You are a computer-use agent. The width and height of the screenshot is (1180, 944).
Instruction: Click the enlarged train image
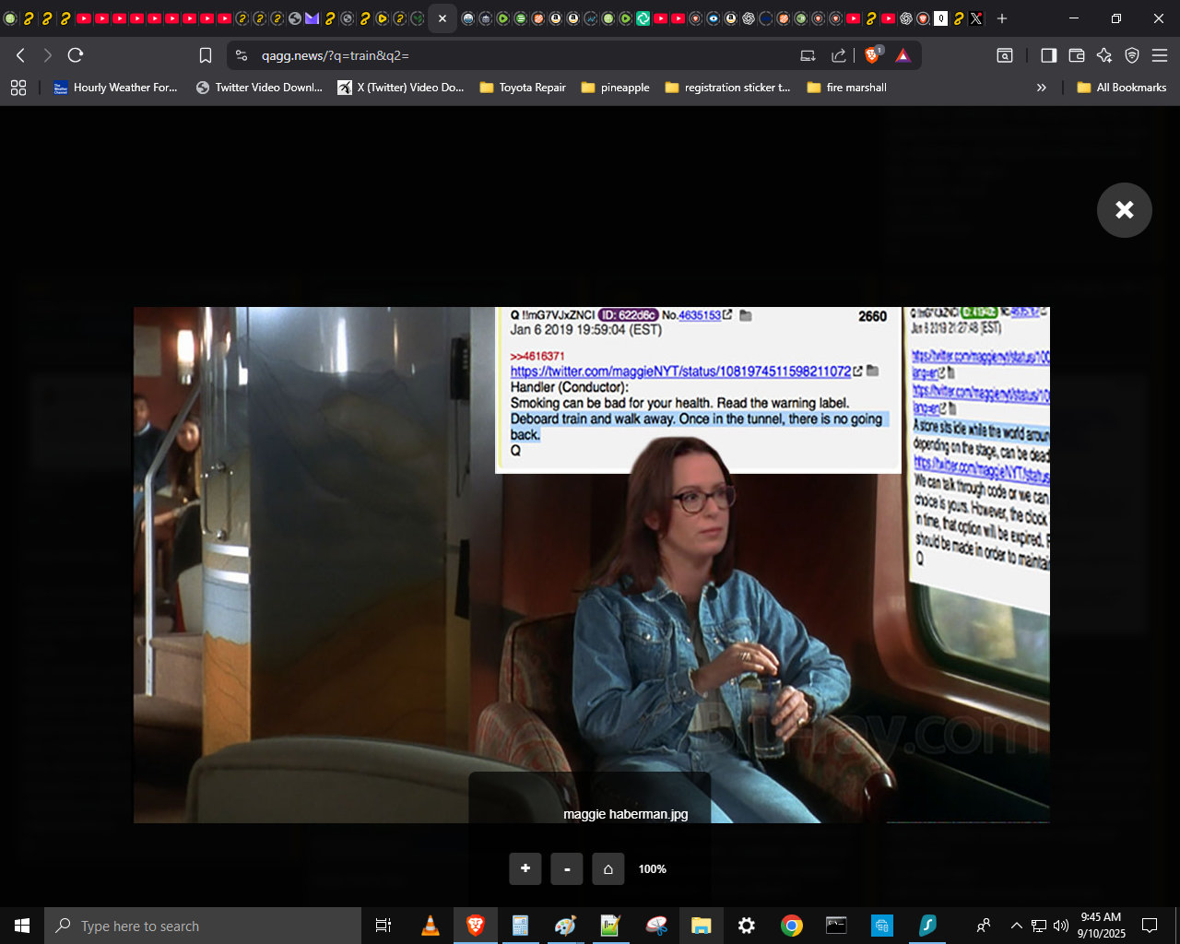pyautogui.click(x=592, y=565)
